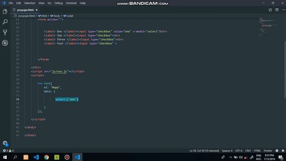Click the errors and warnings status indicator
This screenshot has width=286, height=161.
(8, 151)
